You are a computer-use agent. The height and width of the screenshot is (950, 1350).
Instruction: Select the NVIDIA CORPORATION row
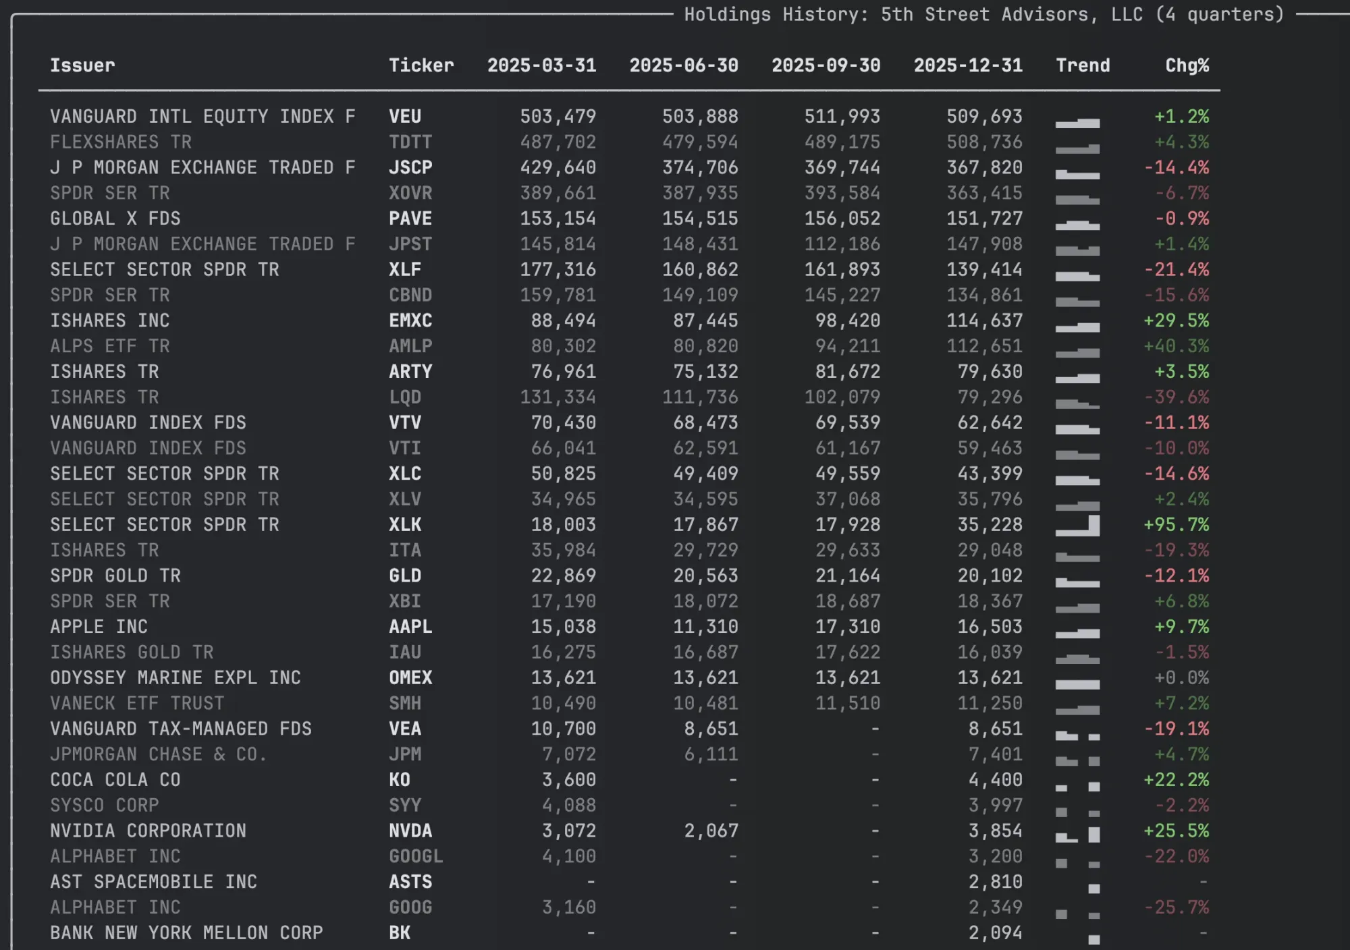click(148, 831)
